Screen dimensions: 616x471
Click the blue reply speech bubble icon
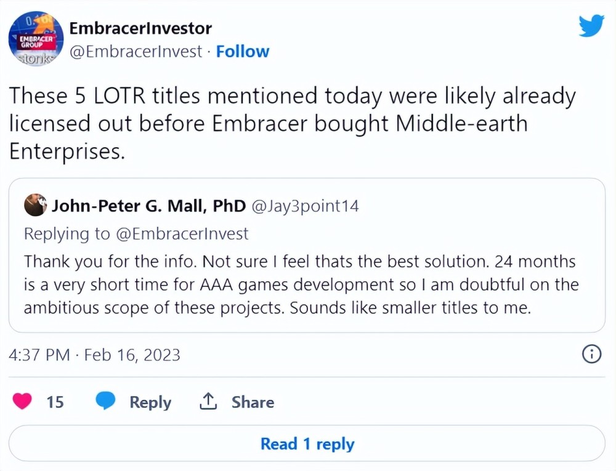(106, 402)
